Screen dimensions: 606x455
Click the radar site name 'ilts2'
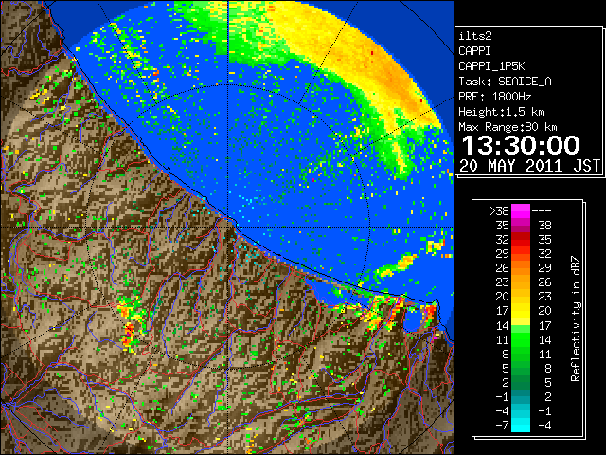click(x=475, y=36)
